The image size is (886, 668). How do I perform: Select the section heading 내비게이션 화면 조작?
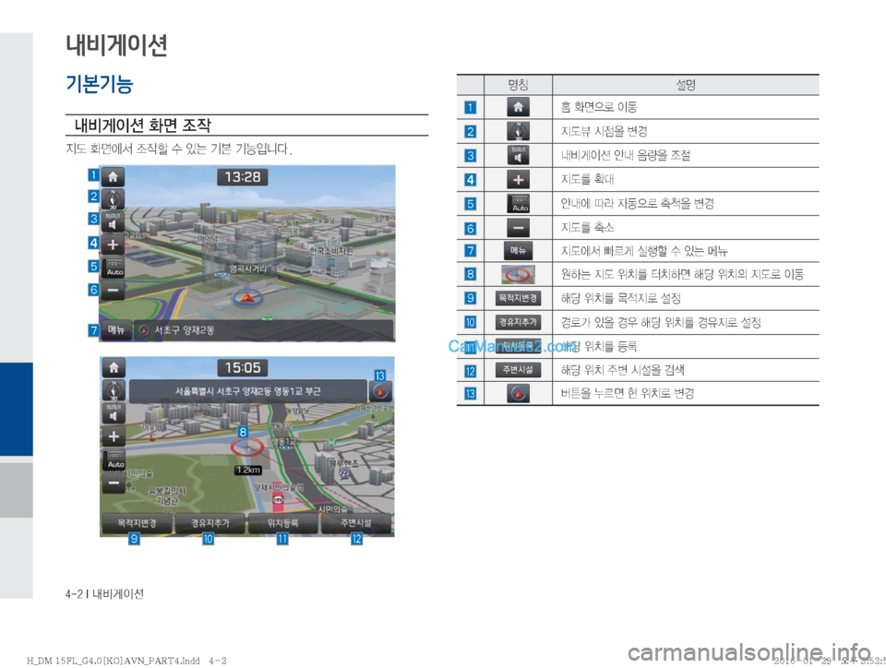pos(142,125)
